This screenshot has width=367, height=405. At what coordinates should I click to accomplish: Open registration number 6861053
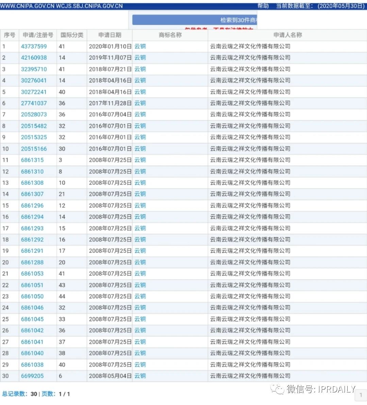32,274
